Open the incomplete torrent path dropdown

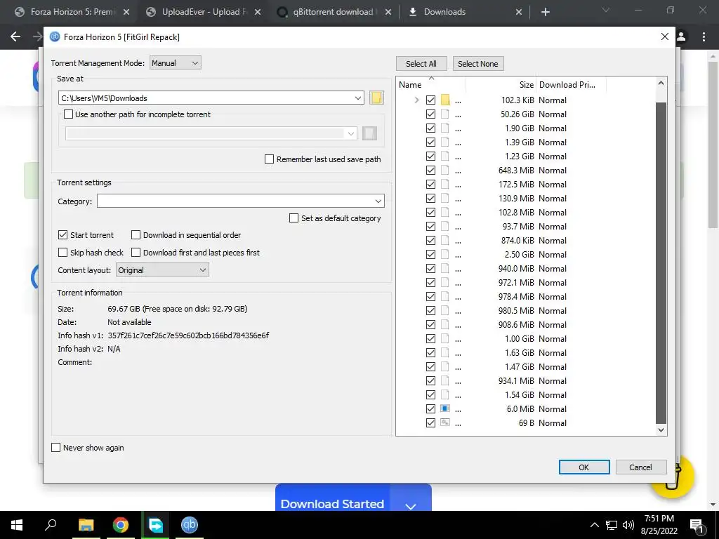(x=351, y=133)
